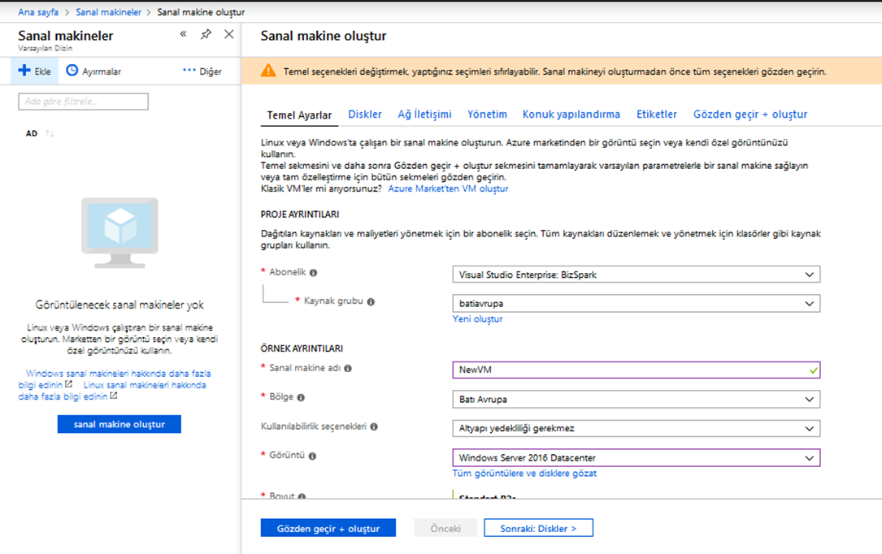
Task: Click Sonraki: Diskler button
Action: click(x=538, y=528)
